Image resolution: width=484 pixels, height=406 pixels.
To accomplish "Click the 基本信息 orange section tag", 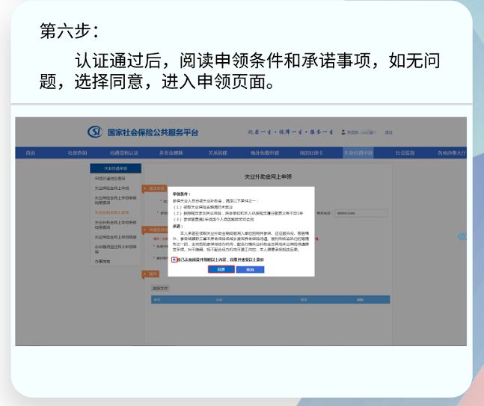I will [155, 188].
